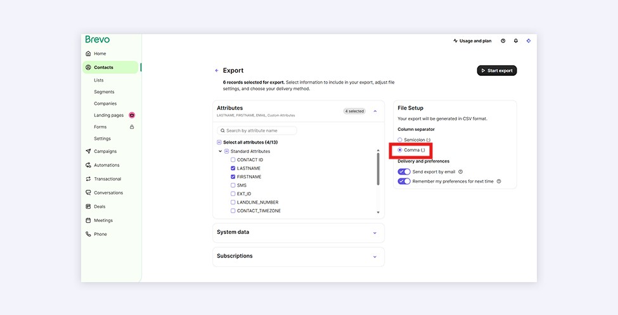This screenshot has width=618, height=315.
Task: Collapse the Standard Attributes tree arrow
Action: pyautogui.click(x=220, y=151)
